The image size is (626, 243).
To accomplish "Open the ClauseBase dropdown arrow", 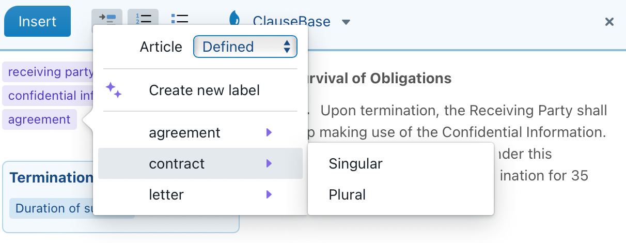I will (x=346, y=22).
